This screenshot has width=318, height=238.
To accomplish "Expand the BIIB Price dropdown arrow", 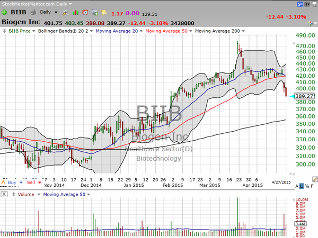I will [x=34, y=31].
